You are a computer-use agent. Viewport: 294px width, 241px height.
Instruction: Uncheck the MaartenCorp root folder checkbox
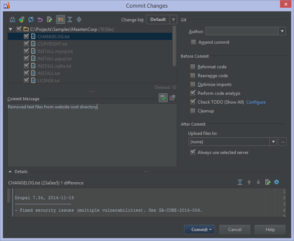point(19,29)
